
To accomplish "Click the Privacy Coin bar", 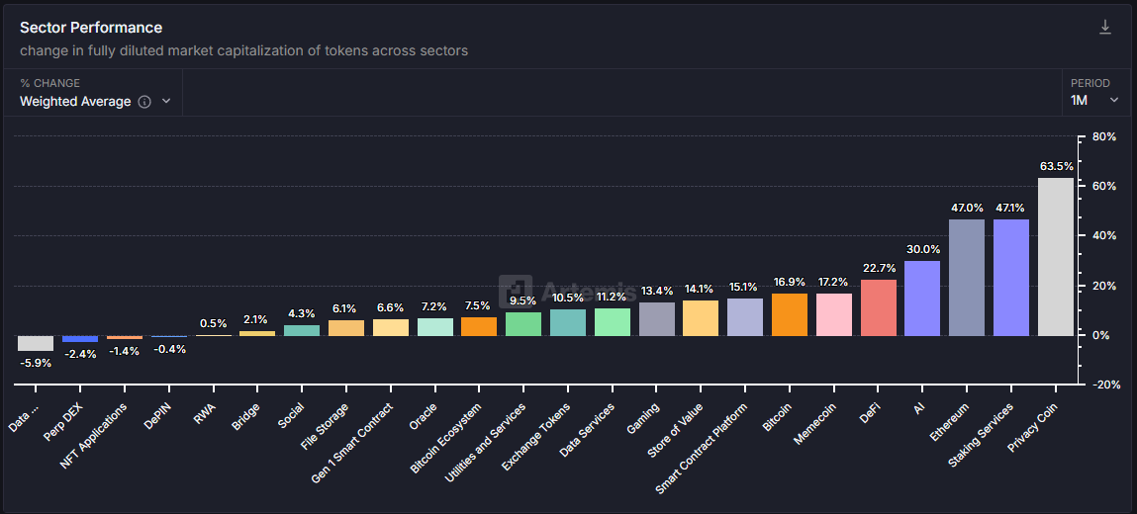I will pyautogui.click(x=1055, y=257).
